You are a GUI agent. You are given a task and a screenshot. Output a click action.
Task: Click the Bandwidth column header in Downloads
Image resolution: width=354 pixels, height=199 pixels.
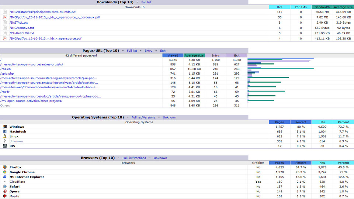(322, 7)
